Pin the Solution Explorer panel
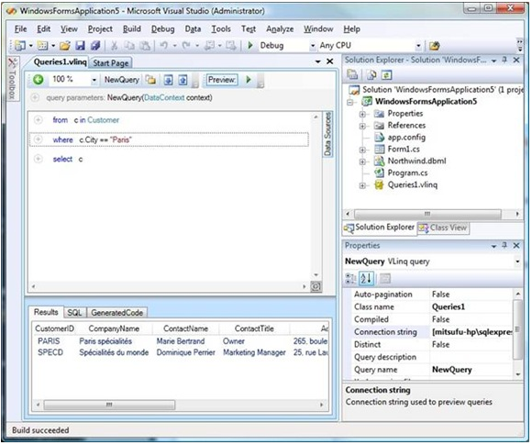The width and height of the screenshot is (532, 445). tap(504, 60)
